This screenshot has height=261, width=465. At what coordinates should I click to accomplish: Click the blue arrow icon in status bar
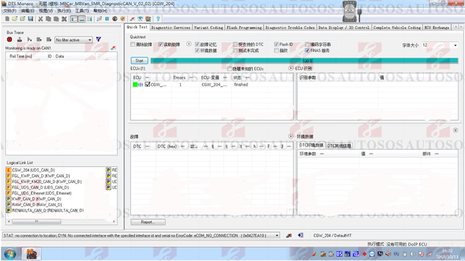click(301, 235)
